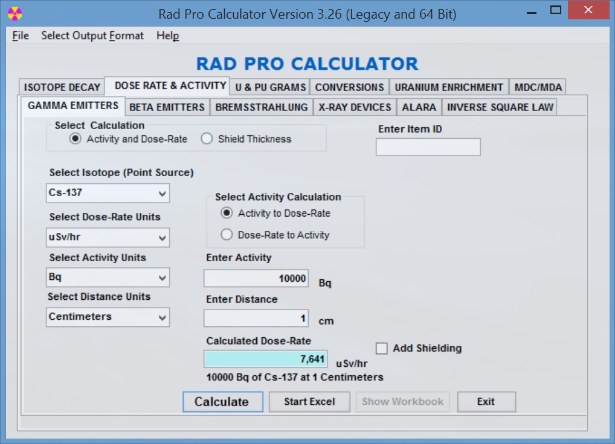Click inside the Enter Item ID field
This screenshot has height=444, width=615.
428,147
